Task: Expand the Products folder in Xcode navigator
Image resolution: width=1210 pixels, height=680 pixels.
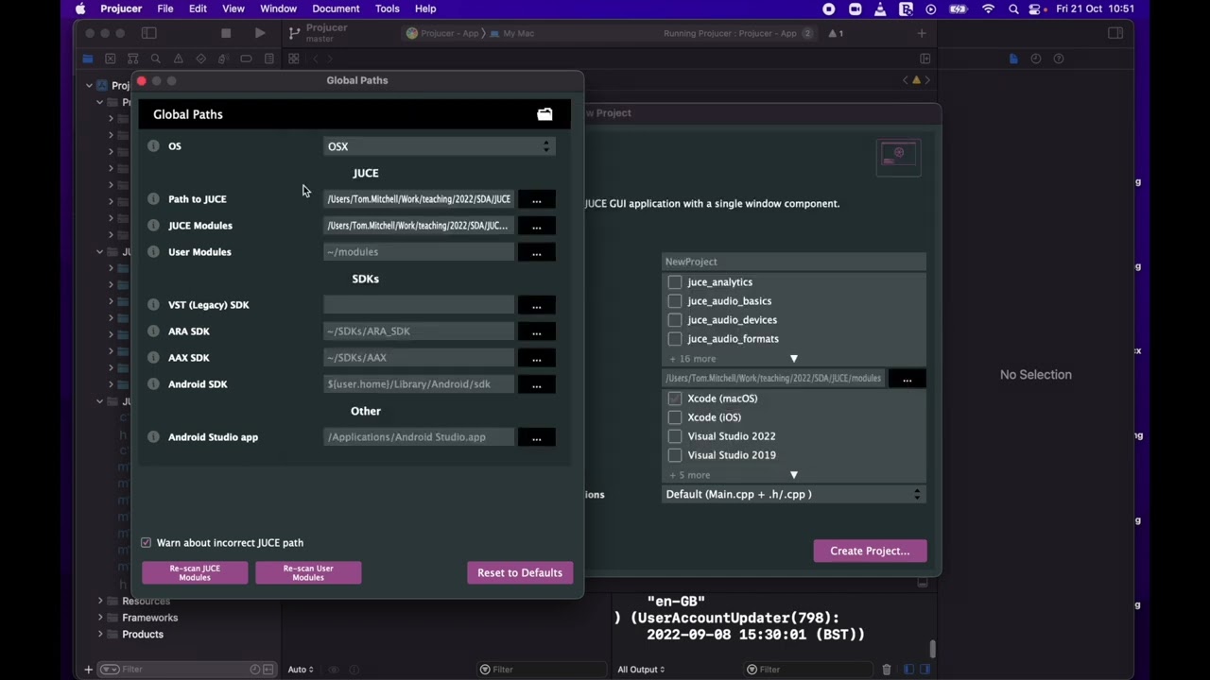Action: point(100,635)
